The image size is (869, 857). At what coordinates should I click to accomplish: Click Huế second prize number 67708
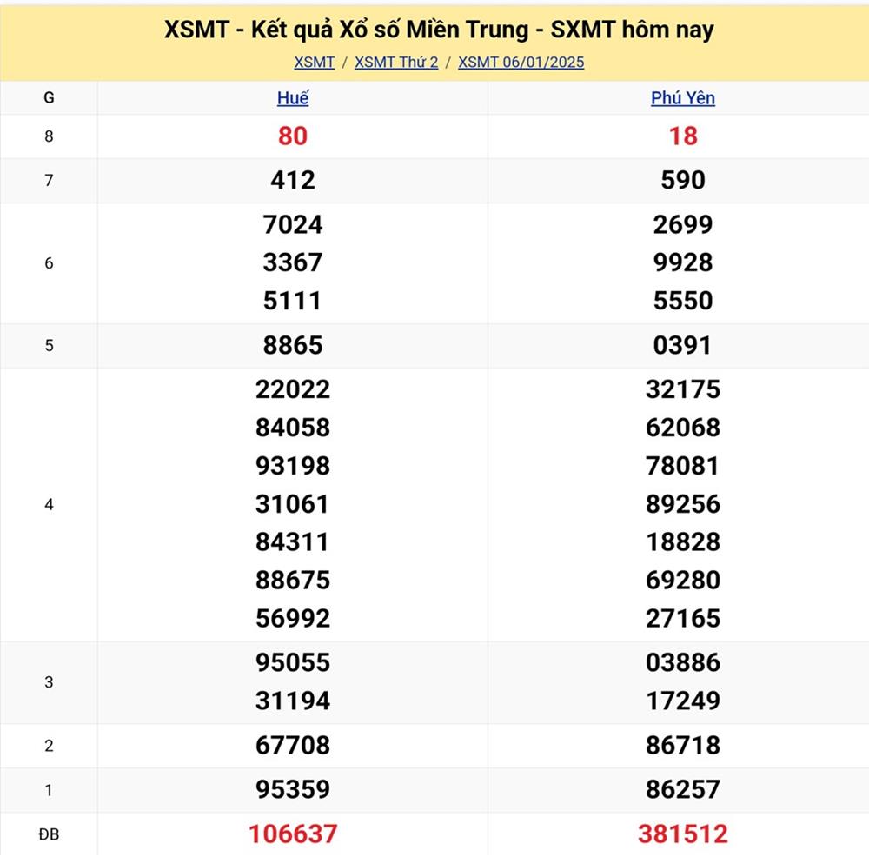(293, 745)
